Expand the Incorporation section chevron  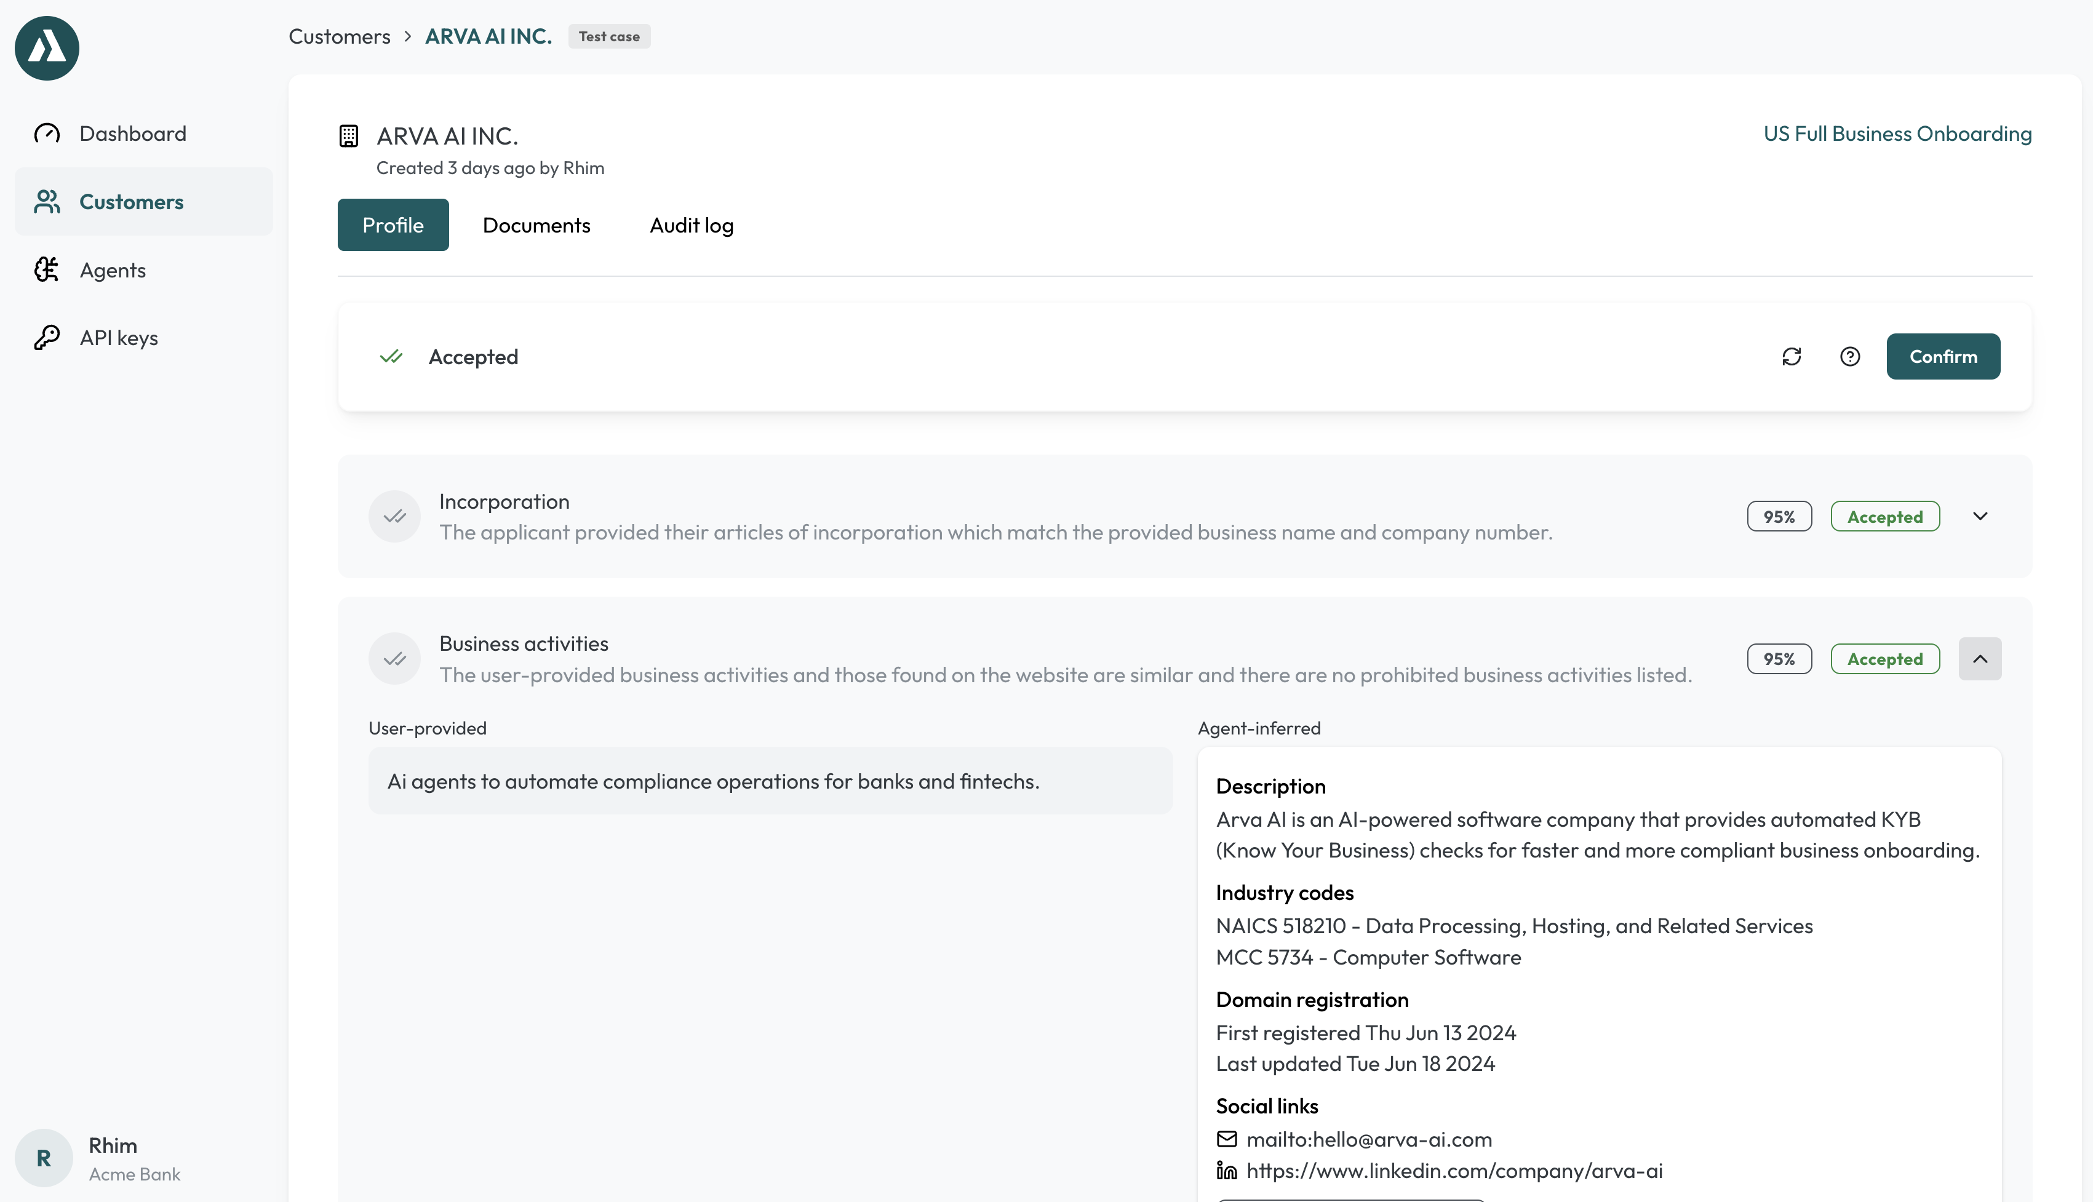coord(1980,517)
